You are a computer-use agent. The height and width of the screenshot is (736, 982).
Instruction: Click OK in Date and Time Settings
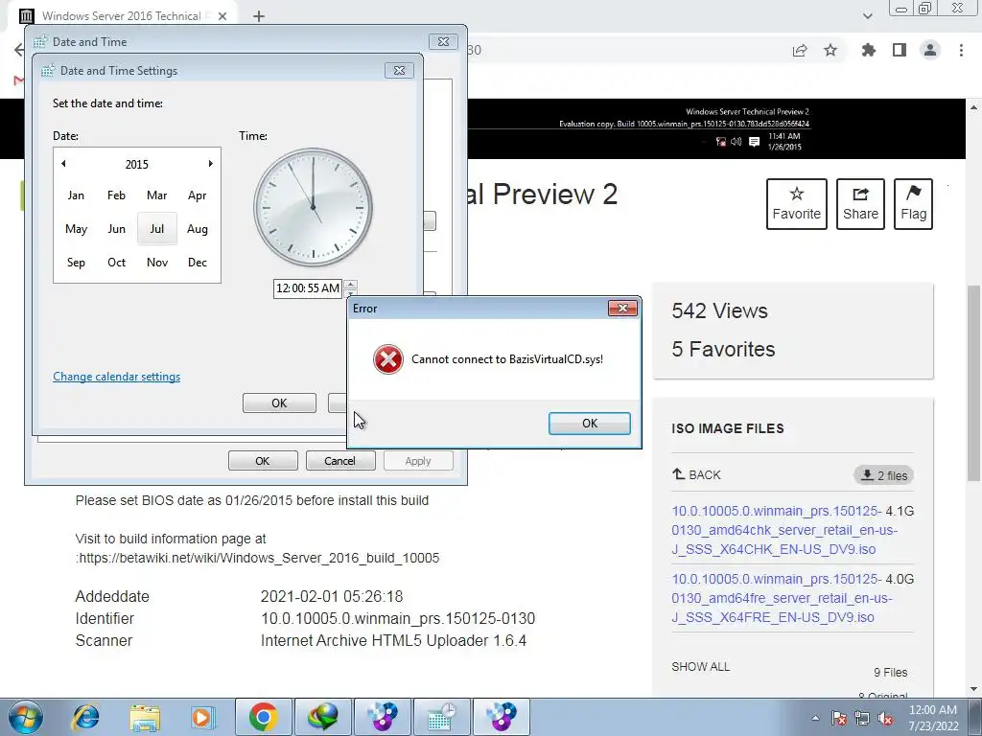(279, 403)
